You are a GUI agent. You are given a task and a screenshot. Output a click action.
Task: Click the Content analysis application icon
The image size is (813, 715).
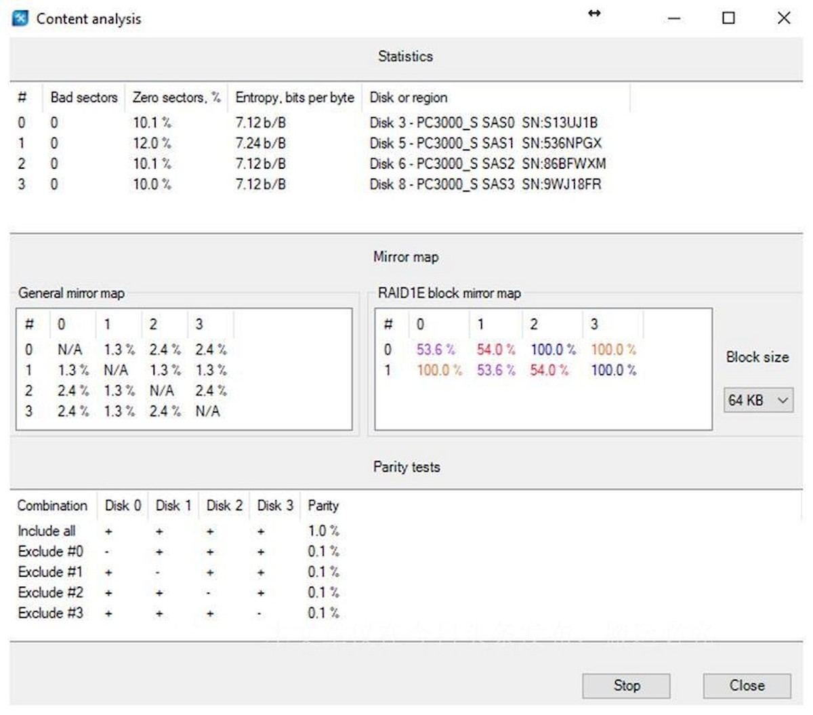click(20, 18)
